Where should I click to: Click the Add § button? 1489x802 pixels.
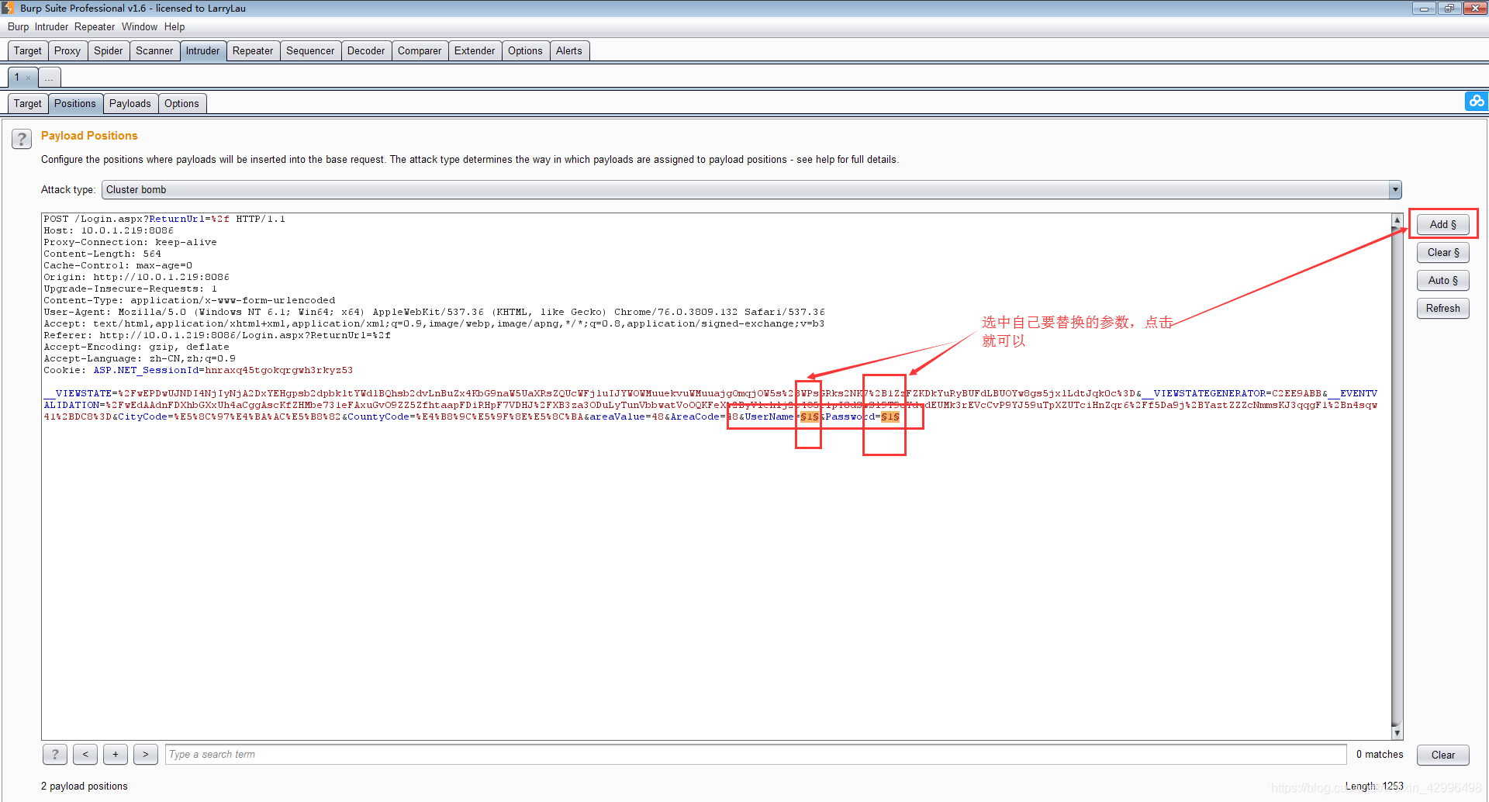click(1443, 224)
